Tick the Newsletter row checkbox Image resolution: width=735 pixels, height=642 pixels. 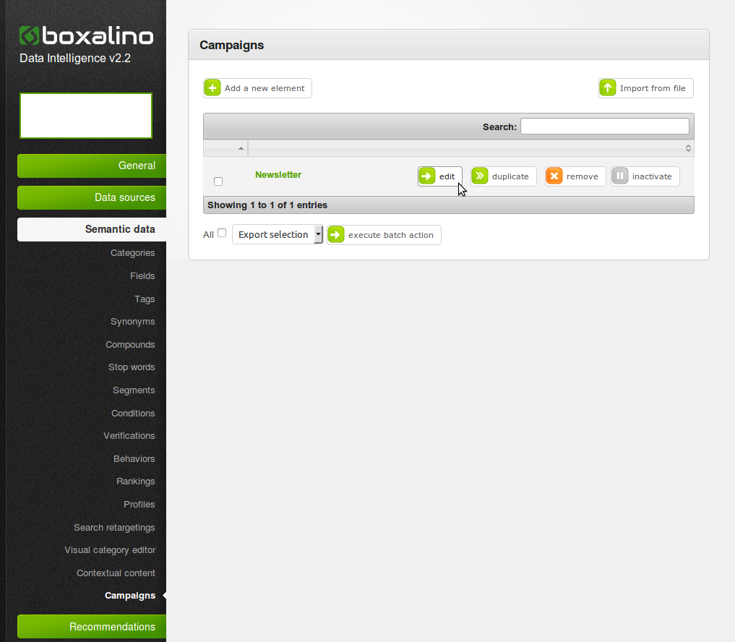click(218, 181)
